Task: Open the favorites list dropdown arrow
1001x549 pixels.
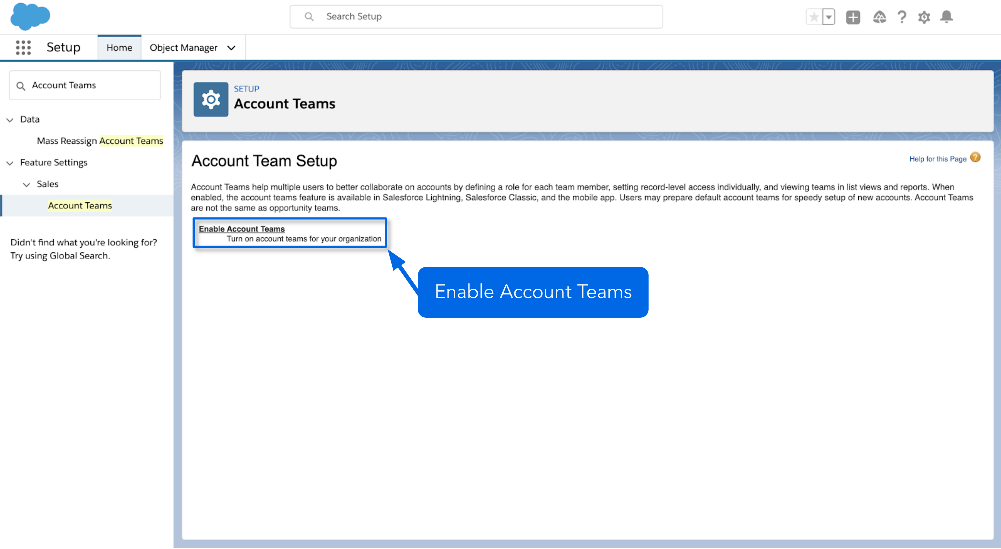Action: 829,17
